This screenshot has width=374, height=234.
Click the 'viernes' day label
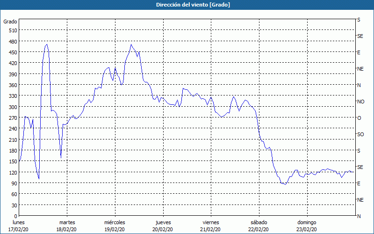(211, 223)
